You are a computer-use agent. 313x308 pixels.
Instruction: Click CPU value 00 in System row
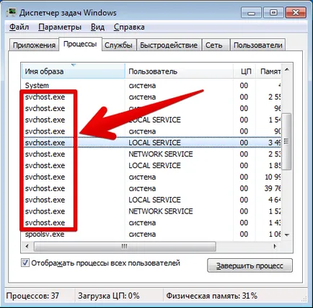pos(244,85)
